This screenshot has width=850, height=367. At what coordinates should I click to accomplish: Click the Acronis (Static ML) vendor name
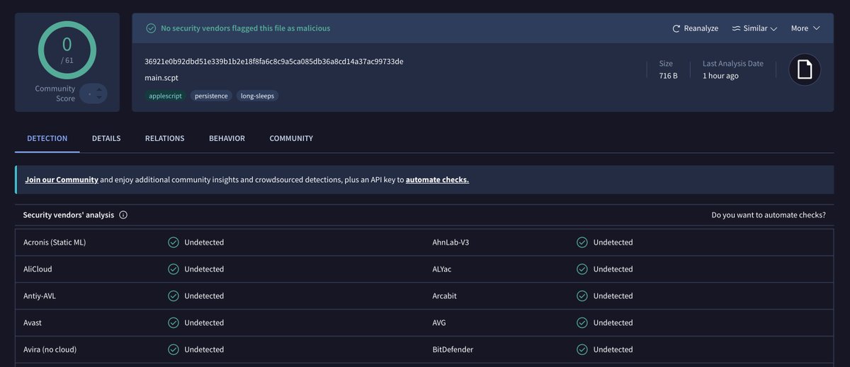click(55, 242)
